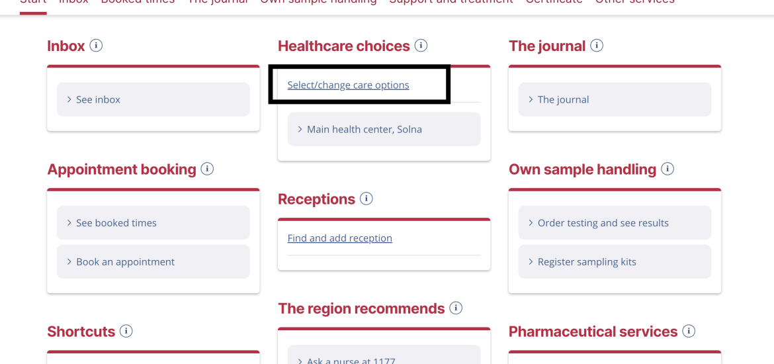774x364 pixels.
Task: Open Order testing and see results
Action: point(615,223)
